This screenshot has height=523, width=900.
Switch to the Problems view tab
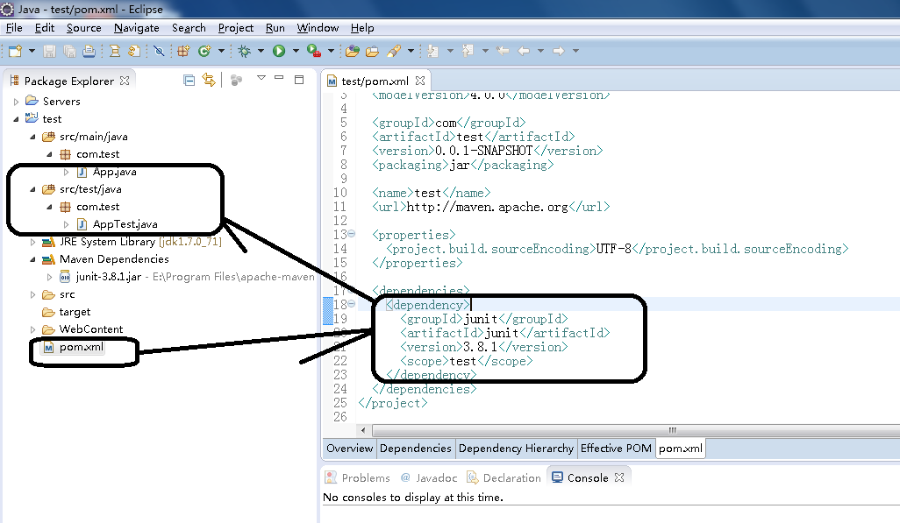pos(358,477)
